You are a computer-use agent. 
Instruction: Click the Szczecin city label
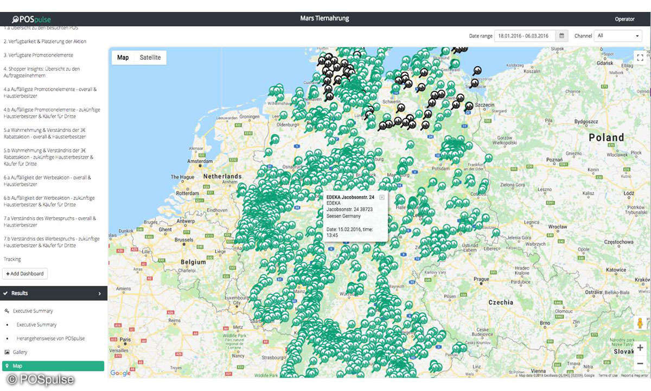483,104
